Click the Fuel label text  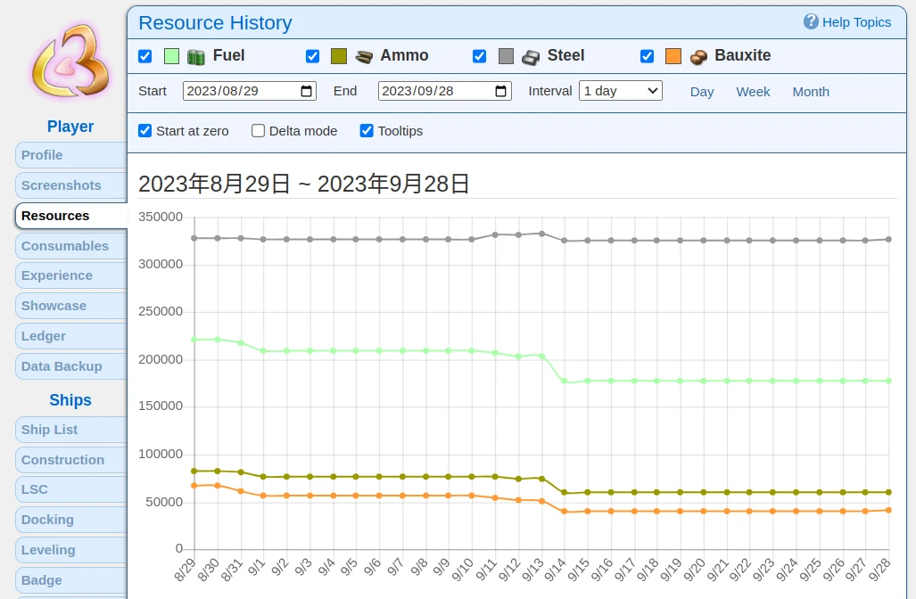click(x=228, y=55)
